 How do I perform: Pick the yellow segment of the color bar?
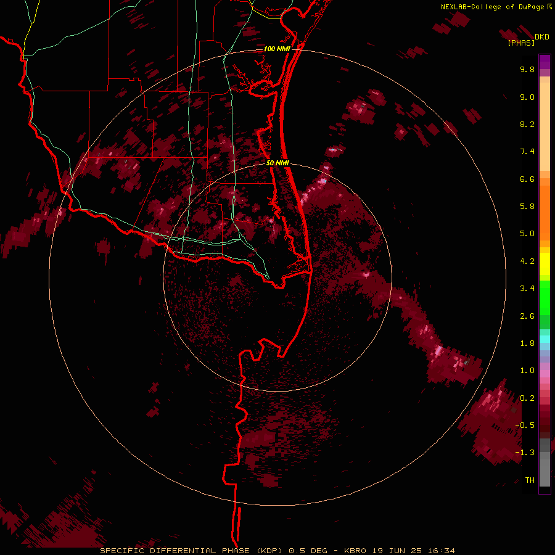(545, 264)
